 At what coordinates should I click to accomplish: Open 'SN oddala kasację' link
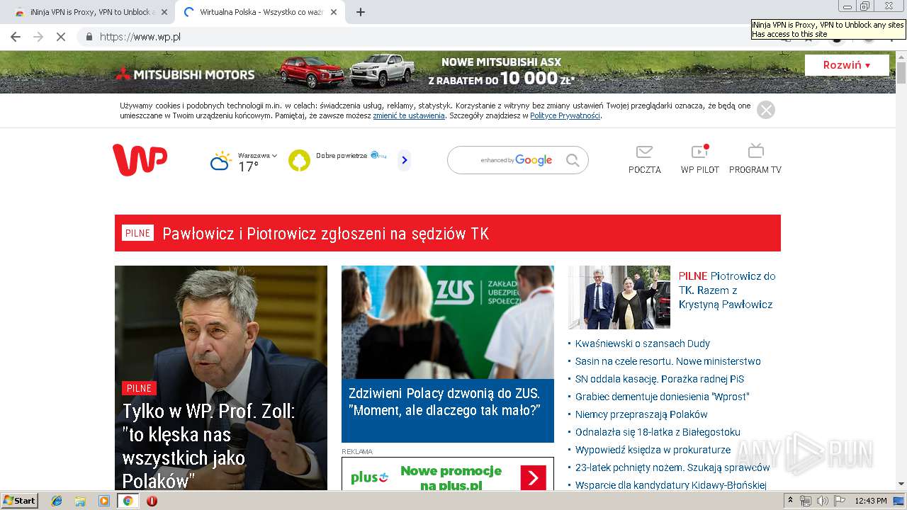click(660, 379)
